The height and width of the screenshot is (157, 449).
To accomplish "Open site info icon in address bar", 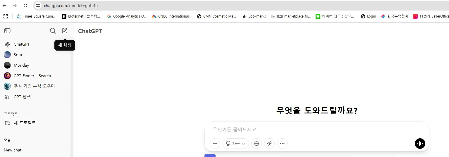I will pyautogui.click(x=38, y=6).
